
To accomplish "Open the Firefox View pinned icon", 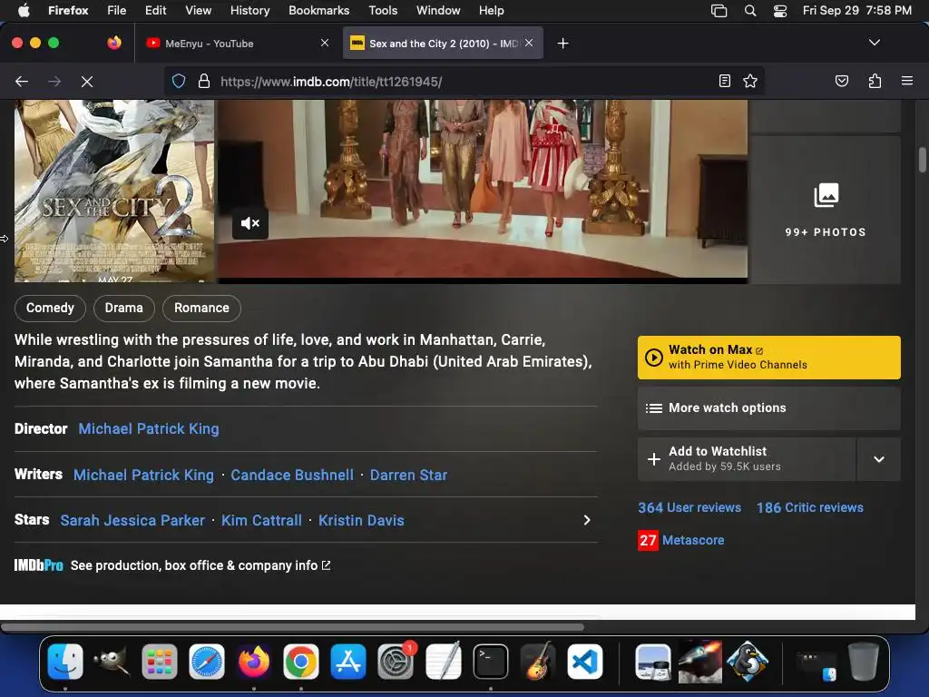I will (x=114, y=43).
